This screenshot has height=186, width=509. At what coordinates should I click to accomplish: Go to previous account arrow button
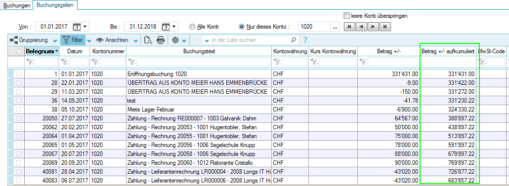[x=361, y=27]
